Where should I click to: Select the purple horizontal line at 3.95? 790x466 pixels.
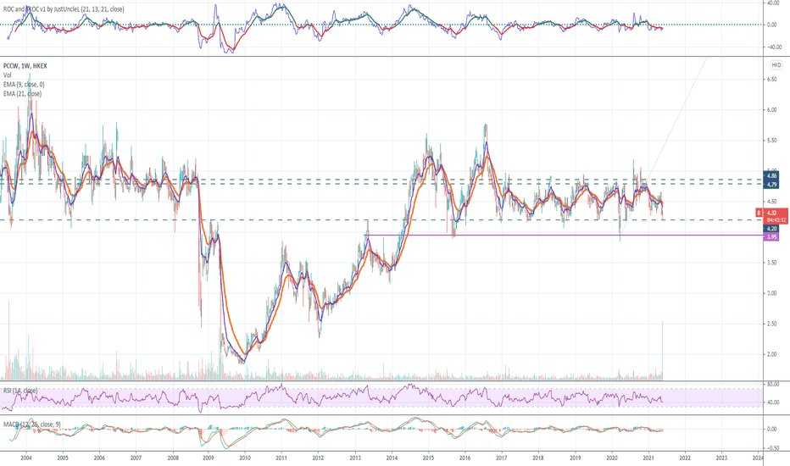point(565,236)
